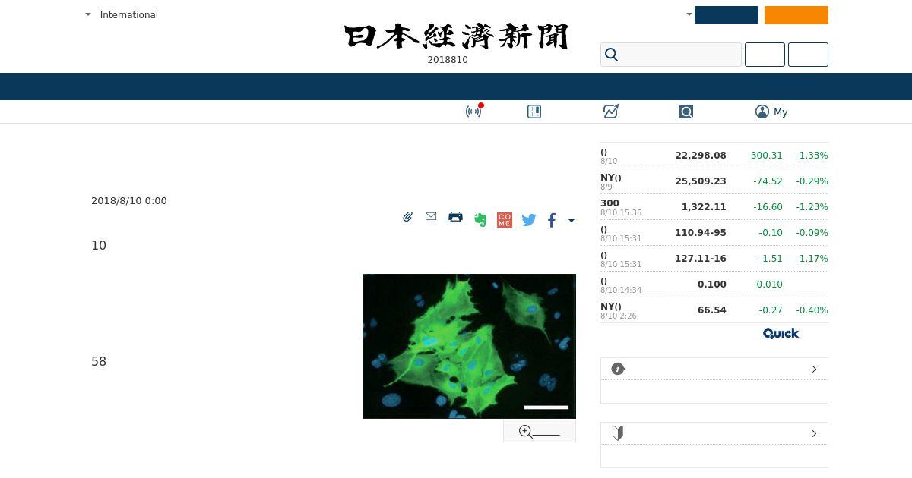Open the International edition dropdown
The height and width of the screenshot is (478, 912).
122,14
